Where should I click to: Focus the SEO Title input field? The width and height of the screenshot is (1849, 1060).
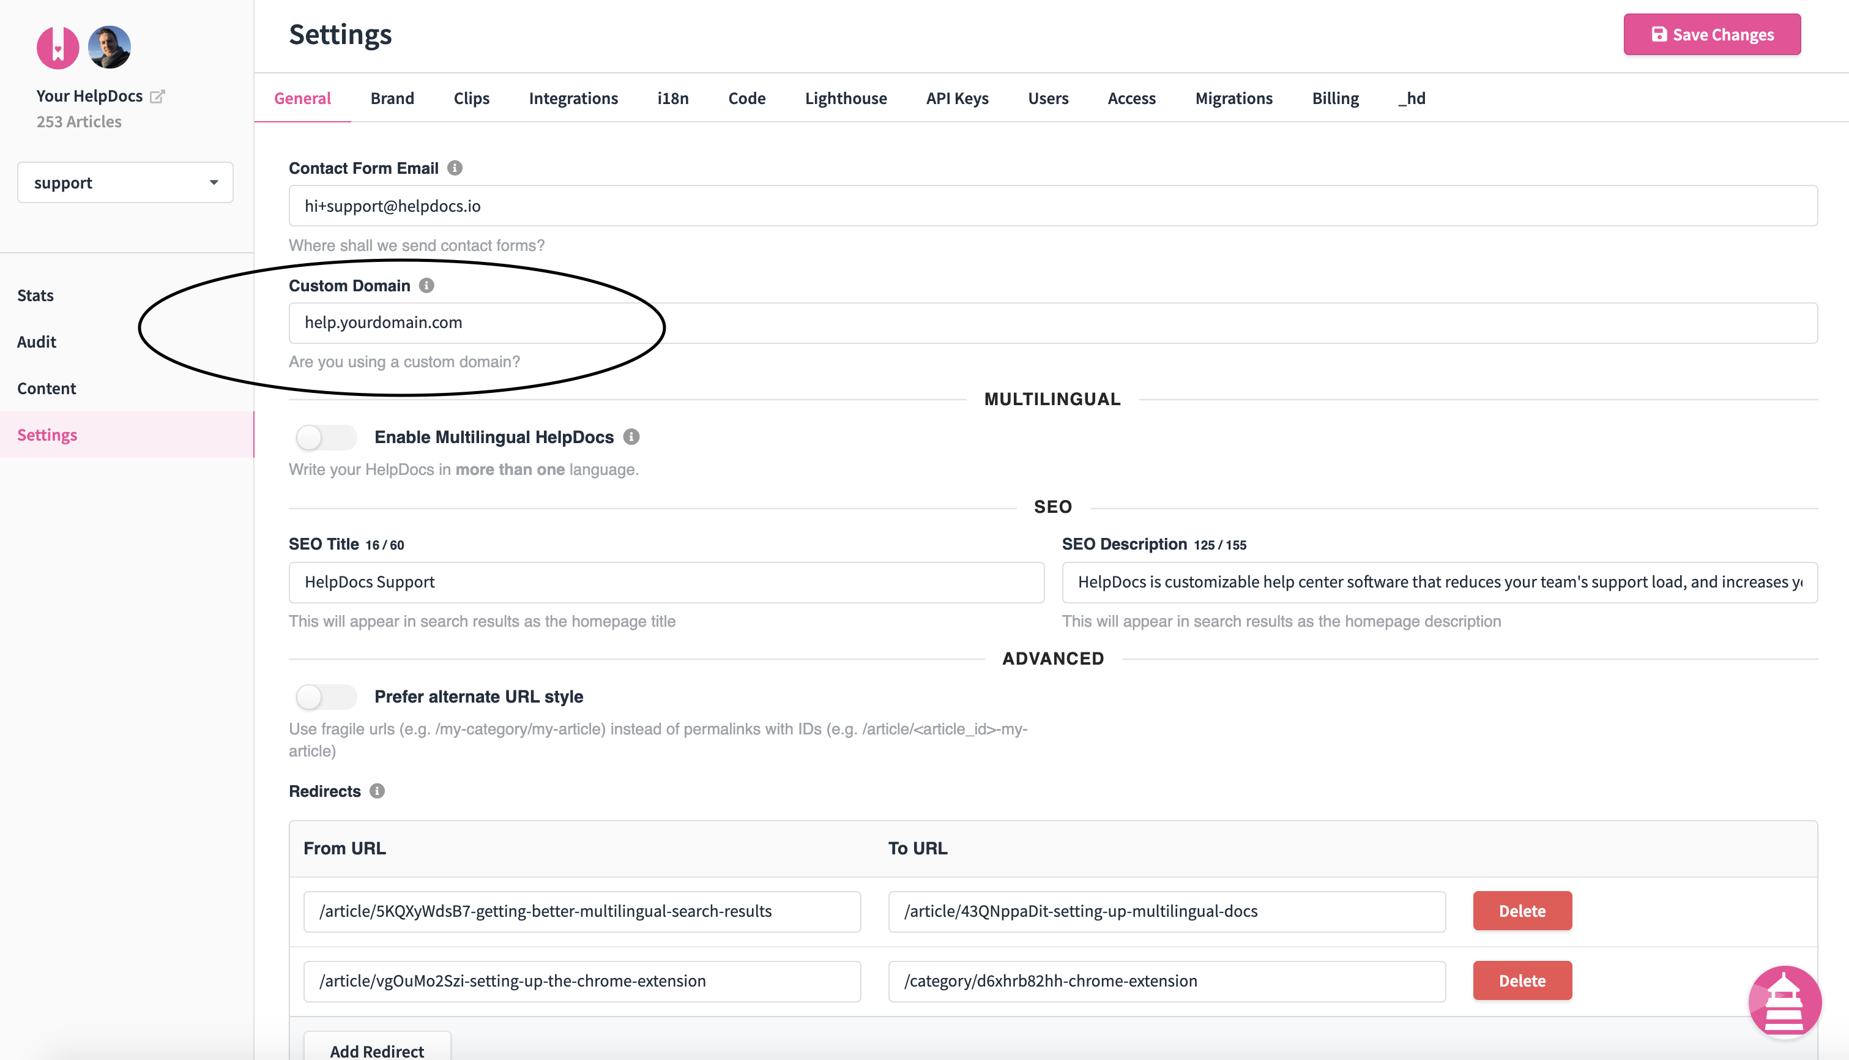666,581
